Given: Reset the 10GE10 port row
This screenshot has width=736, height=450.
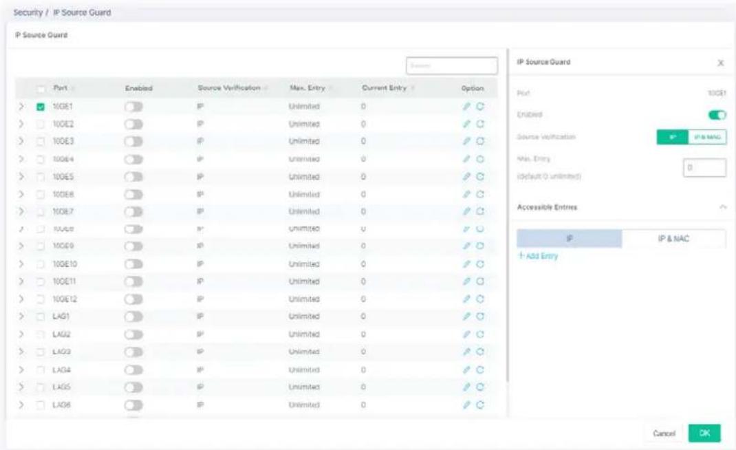Looking at the screenshot, I should (479, 264).
